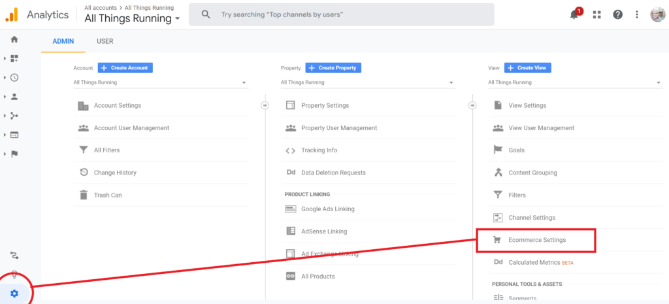
Task: Click the Create Account button
Action: pyautogui.click(x=125, y=68)
